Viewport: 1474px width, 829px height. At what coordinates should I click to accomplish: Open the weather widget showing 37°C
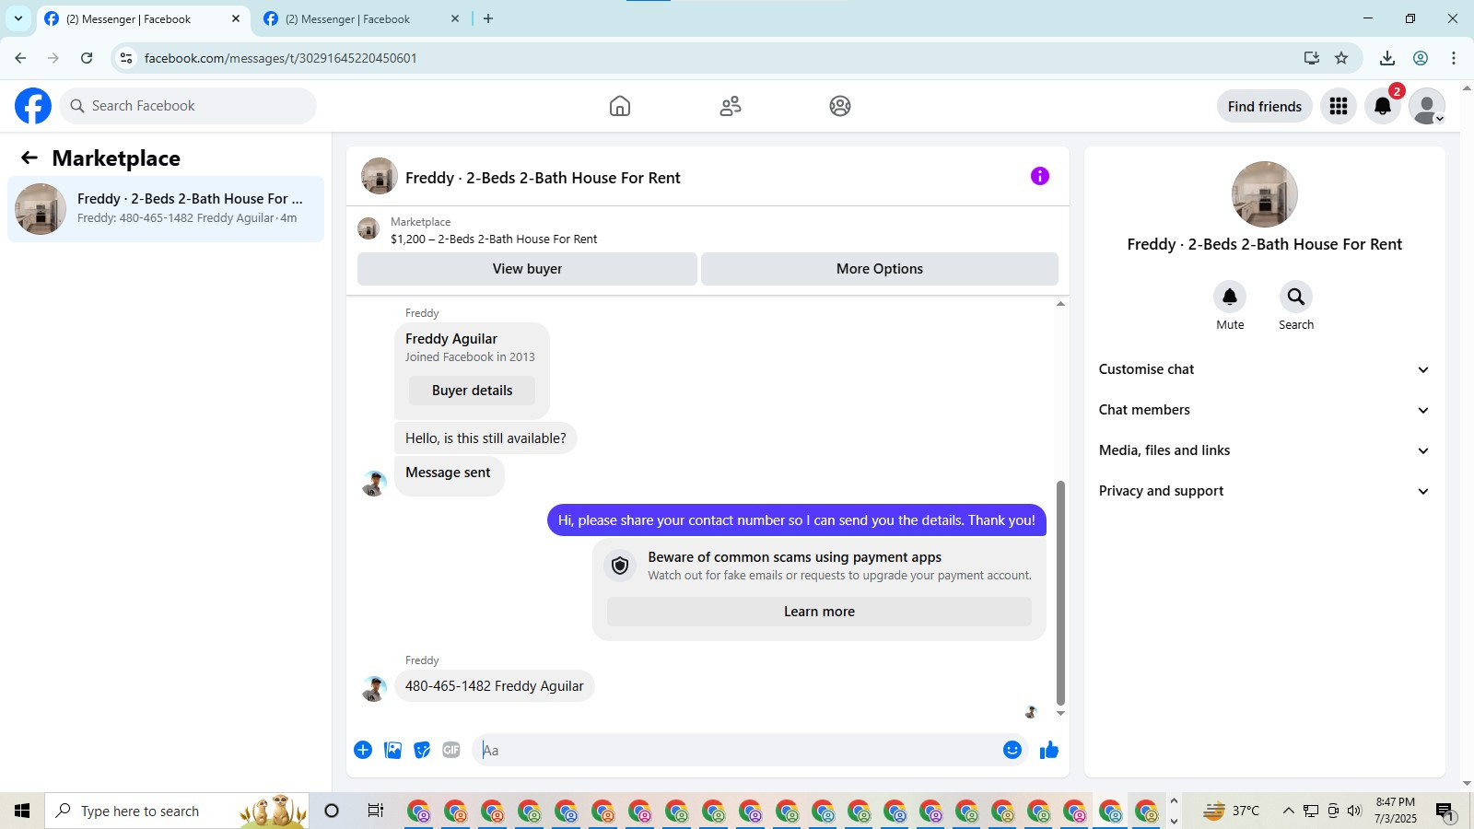coord(1232,811)
